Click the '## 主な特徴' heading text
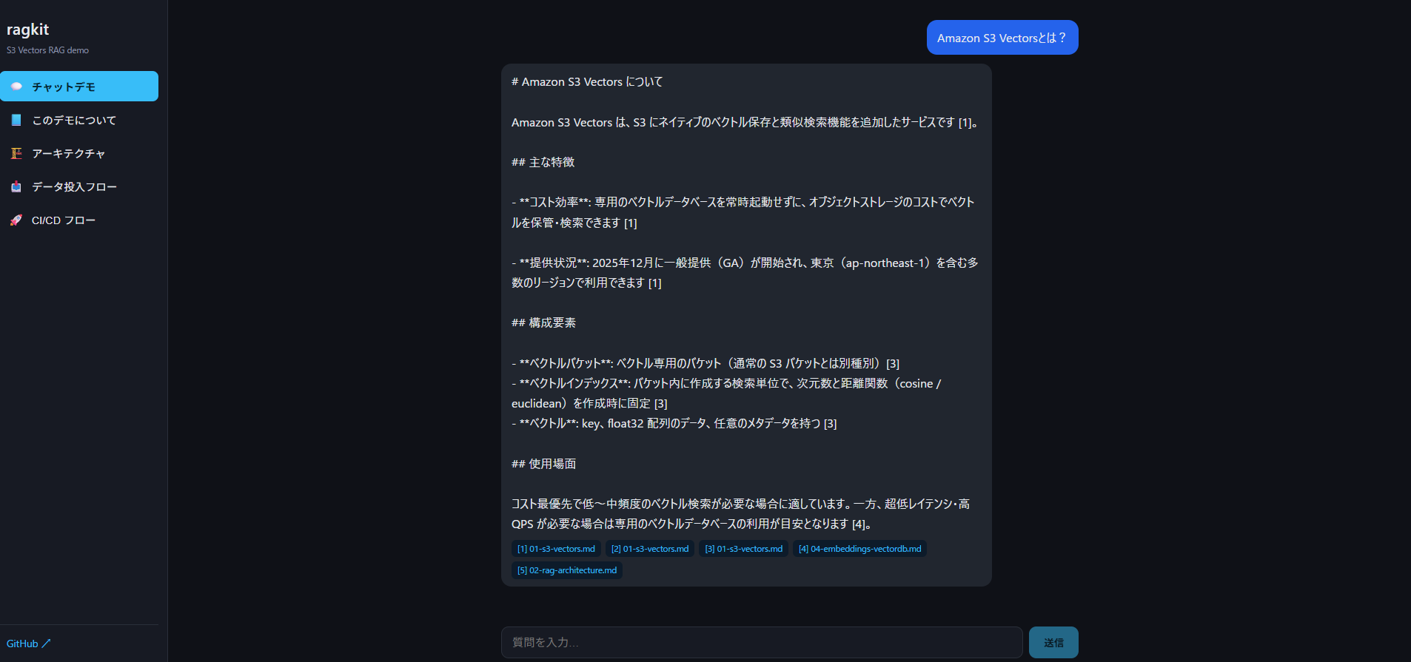The height and width of the screenshot is (662, 1411). point(543,162)
